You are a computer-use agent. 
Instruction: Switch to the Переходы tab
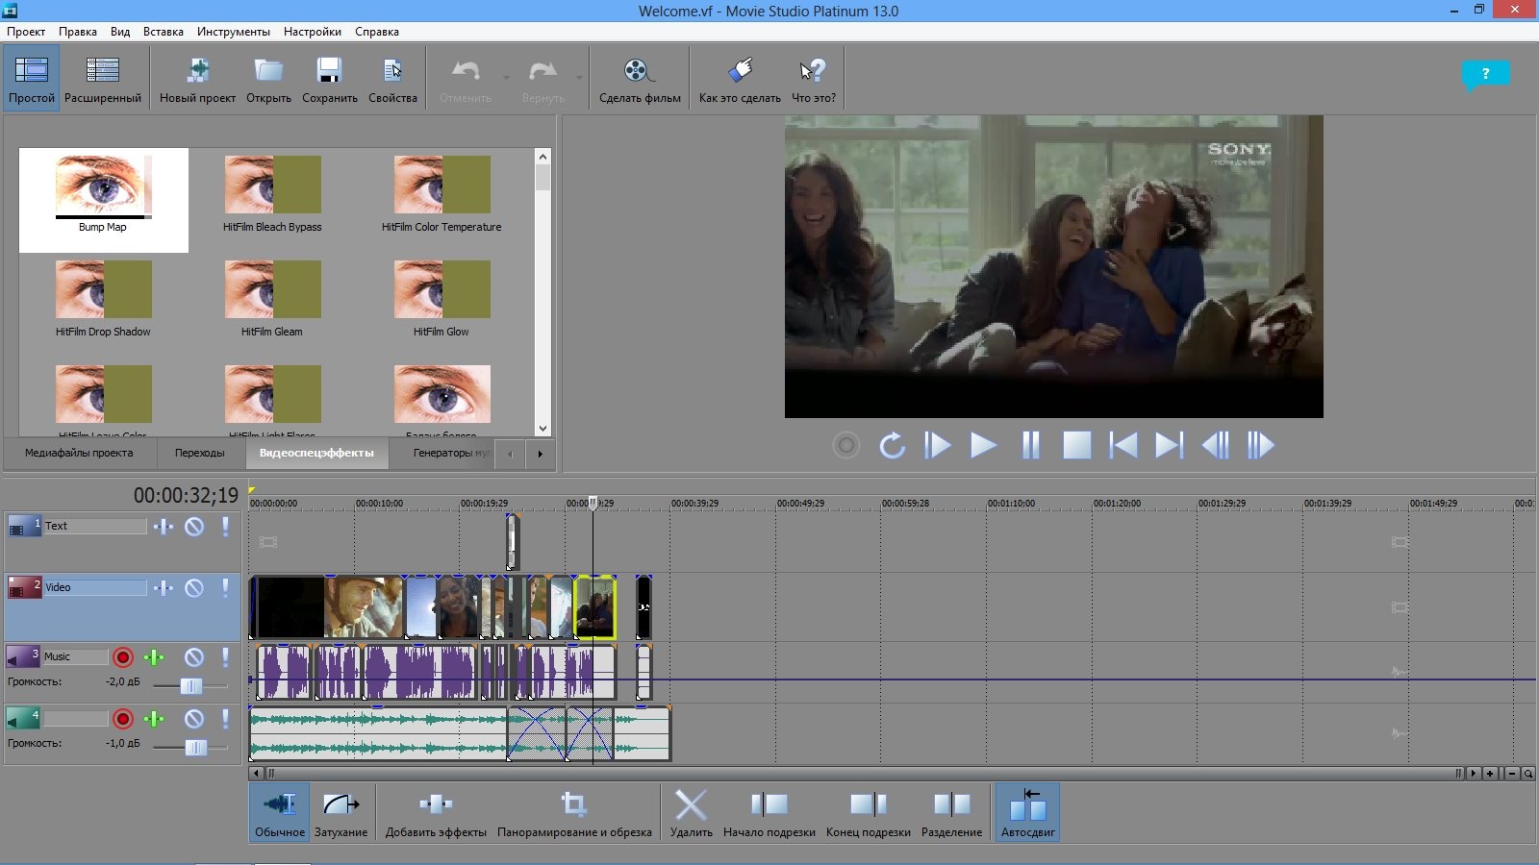point(199,453)
